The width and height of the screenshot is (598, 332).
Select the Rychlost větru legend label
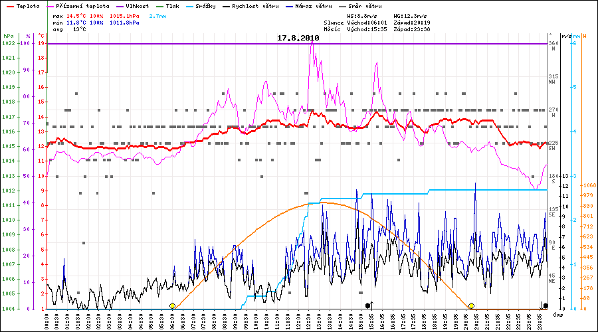255,6
